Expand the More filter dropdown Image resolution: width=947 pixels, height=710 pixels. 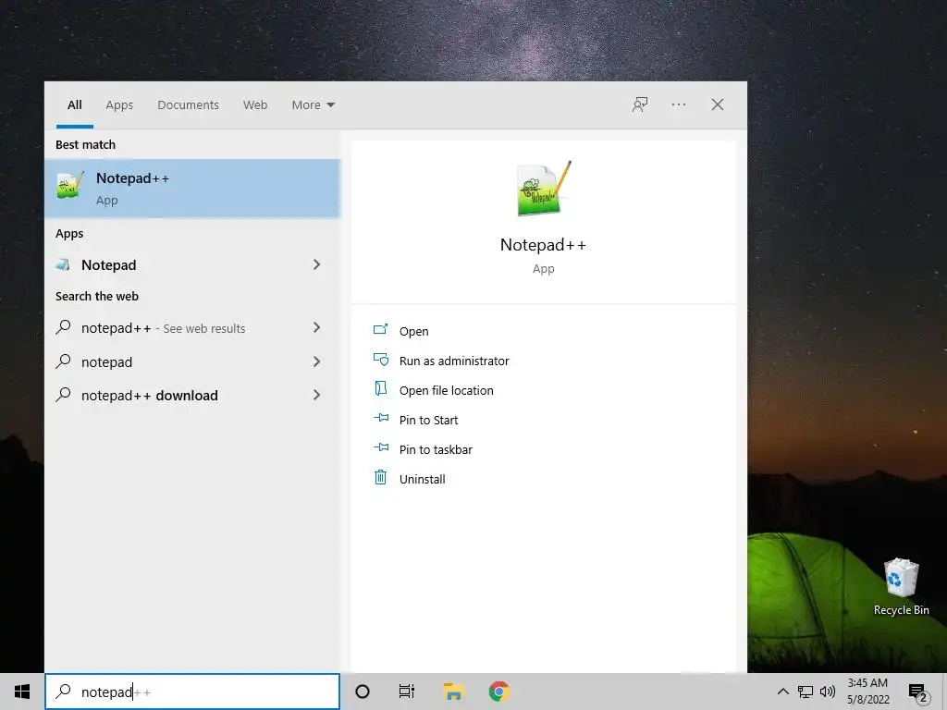(313, 105)
